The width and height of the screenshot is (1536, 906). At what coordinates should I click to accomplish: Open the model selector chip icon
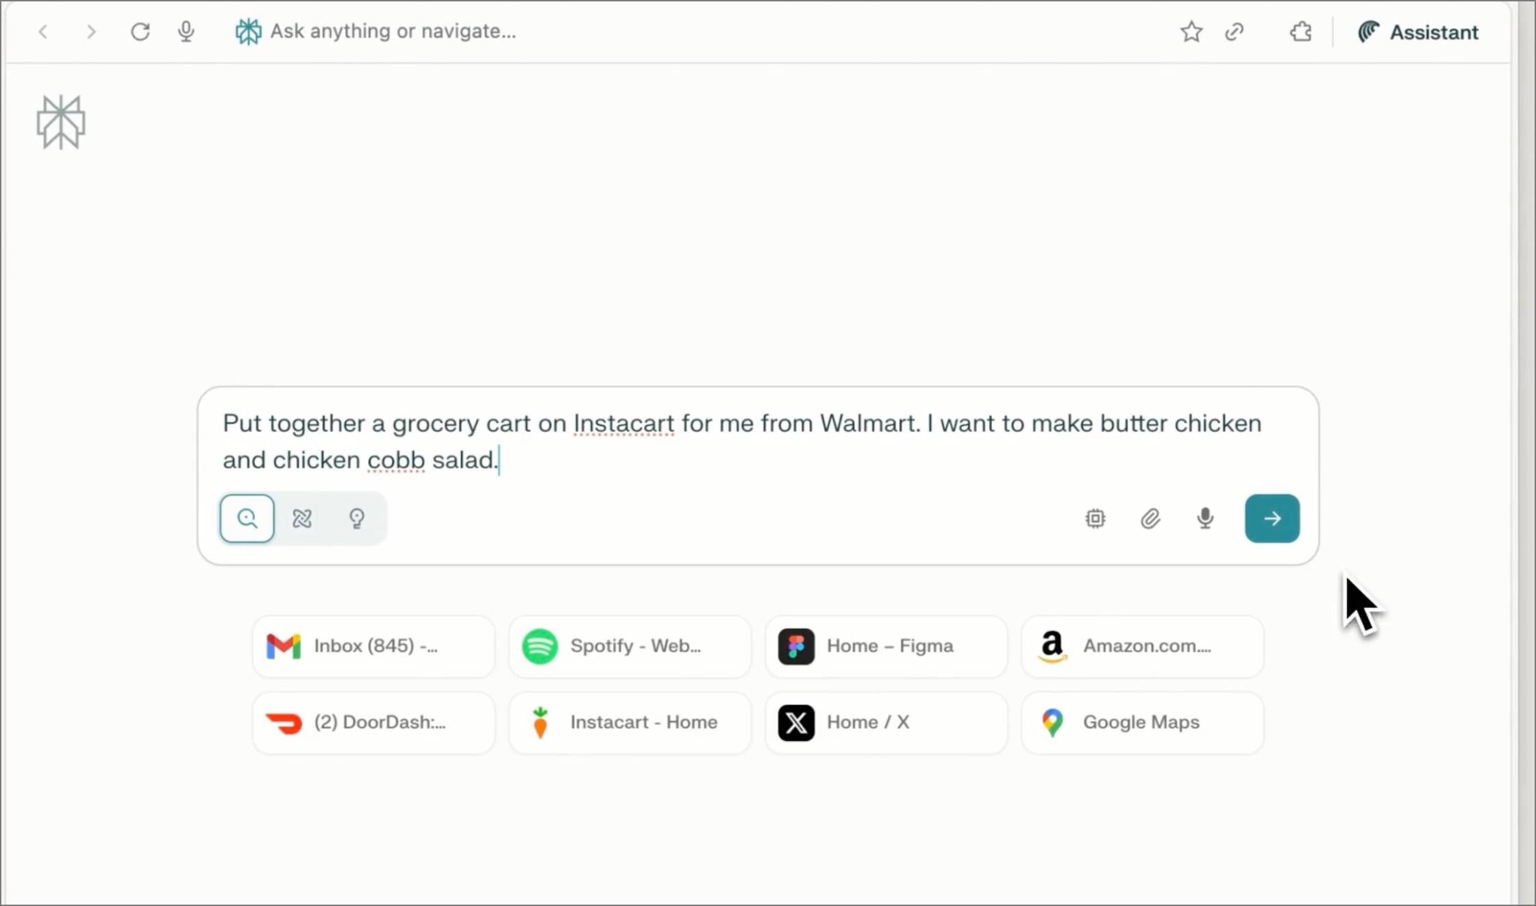click(1094, 519)
